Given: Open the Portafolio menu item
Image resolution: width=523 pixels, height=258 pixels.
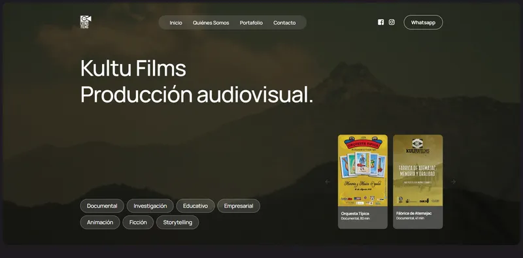Looking at the screenshot, I should click(251, 23).
